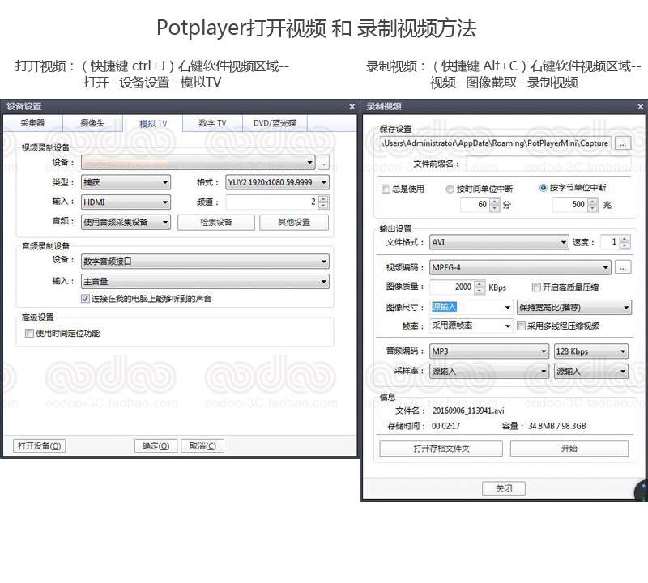The height and width of the screenshot is (583, 648).
Task: Open 文件格式 dropdown showing AVI
Action: pyautogui.click(x=499, y=242)
